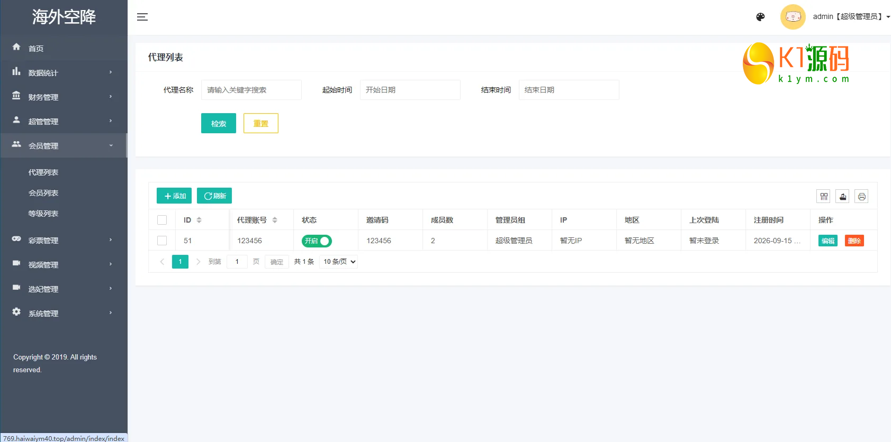Open 会员列表 in the sidebar
This screenshot has height=442, width=891.
tap(43, 193)
